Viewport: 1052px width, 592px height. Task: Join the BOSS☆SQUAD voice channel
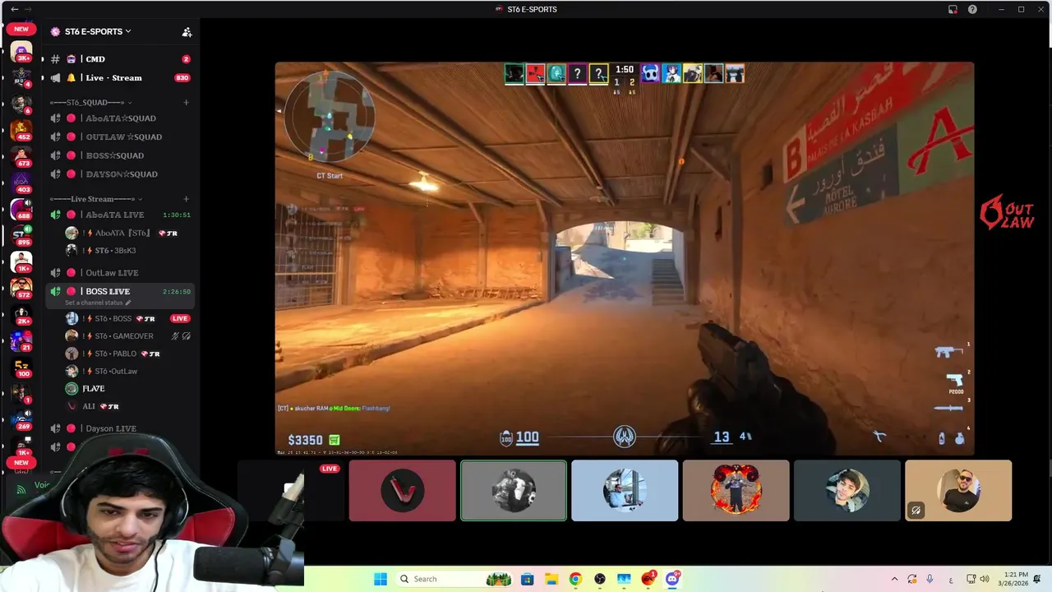click(x=120, y=155)
